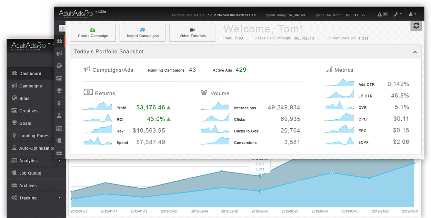Image resolution: width=431 pixels, height=218 pixels.
Task: Select Dashboard in back window sidebar
Action: click(30, 73)
